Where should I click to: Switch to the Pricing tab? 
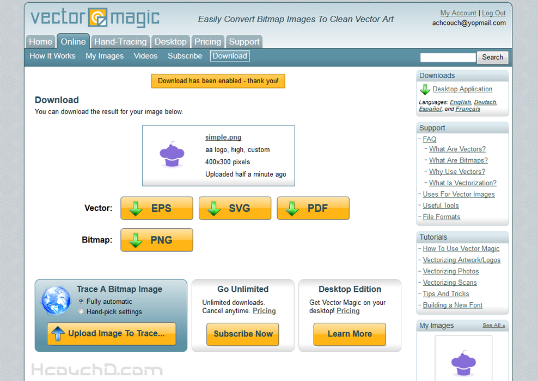click(x=207, y=42)
